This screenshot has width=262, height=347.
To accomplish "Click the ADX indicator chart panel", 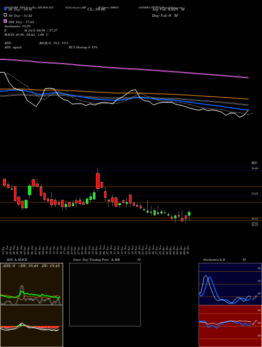I will coord(31,284).
